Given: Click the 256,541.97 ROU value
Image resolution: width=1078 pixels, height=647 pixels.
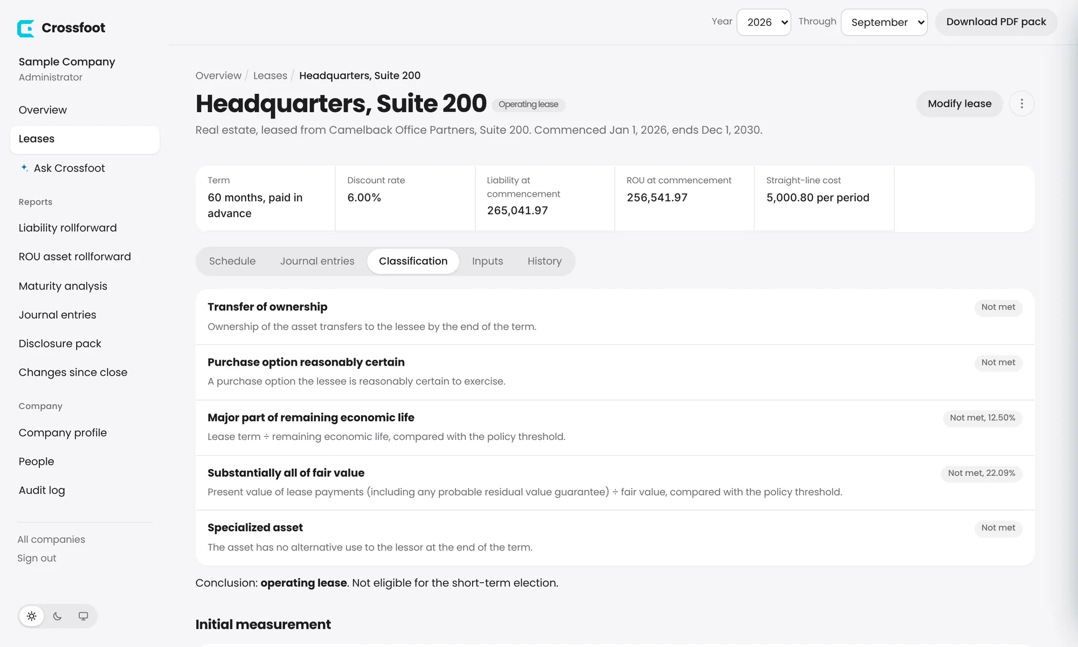Looking at the screenshot, I should pos(657,198).
